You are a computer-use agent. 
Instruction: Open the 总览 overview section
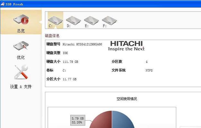pyautogui.click(x=21, y=22)
